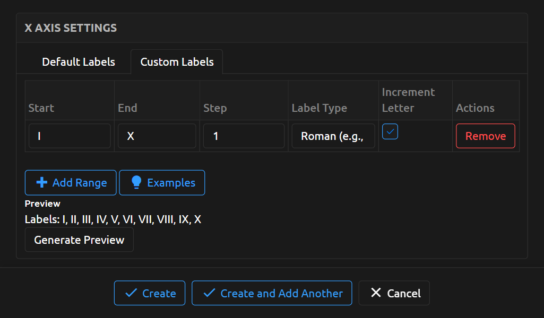The image size is (544, 318).
Task: Focus the Start field containing I
Action: (70, 136)
